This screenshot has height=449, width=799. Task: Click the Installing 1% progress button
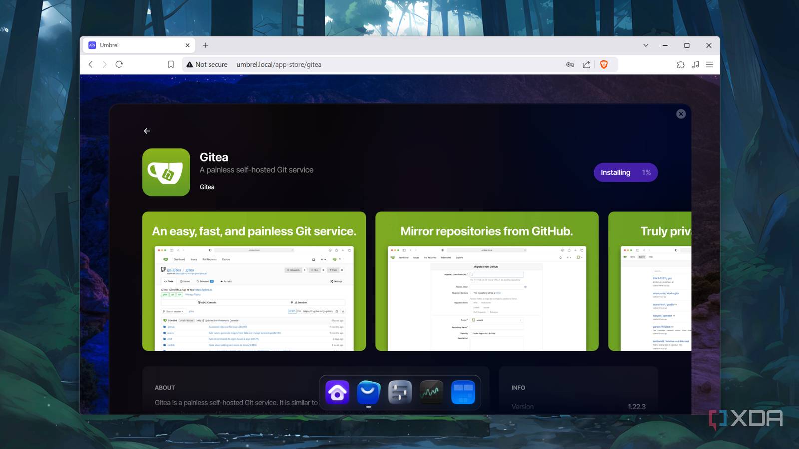click(625, 172)
